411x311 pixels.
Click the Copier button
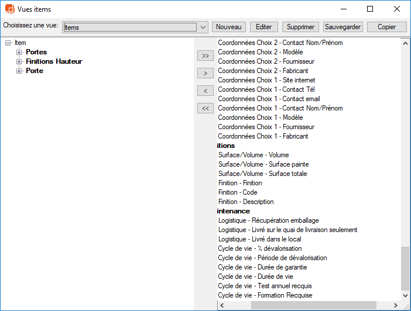point(386,27)
